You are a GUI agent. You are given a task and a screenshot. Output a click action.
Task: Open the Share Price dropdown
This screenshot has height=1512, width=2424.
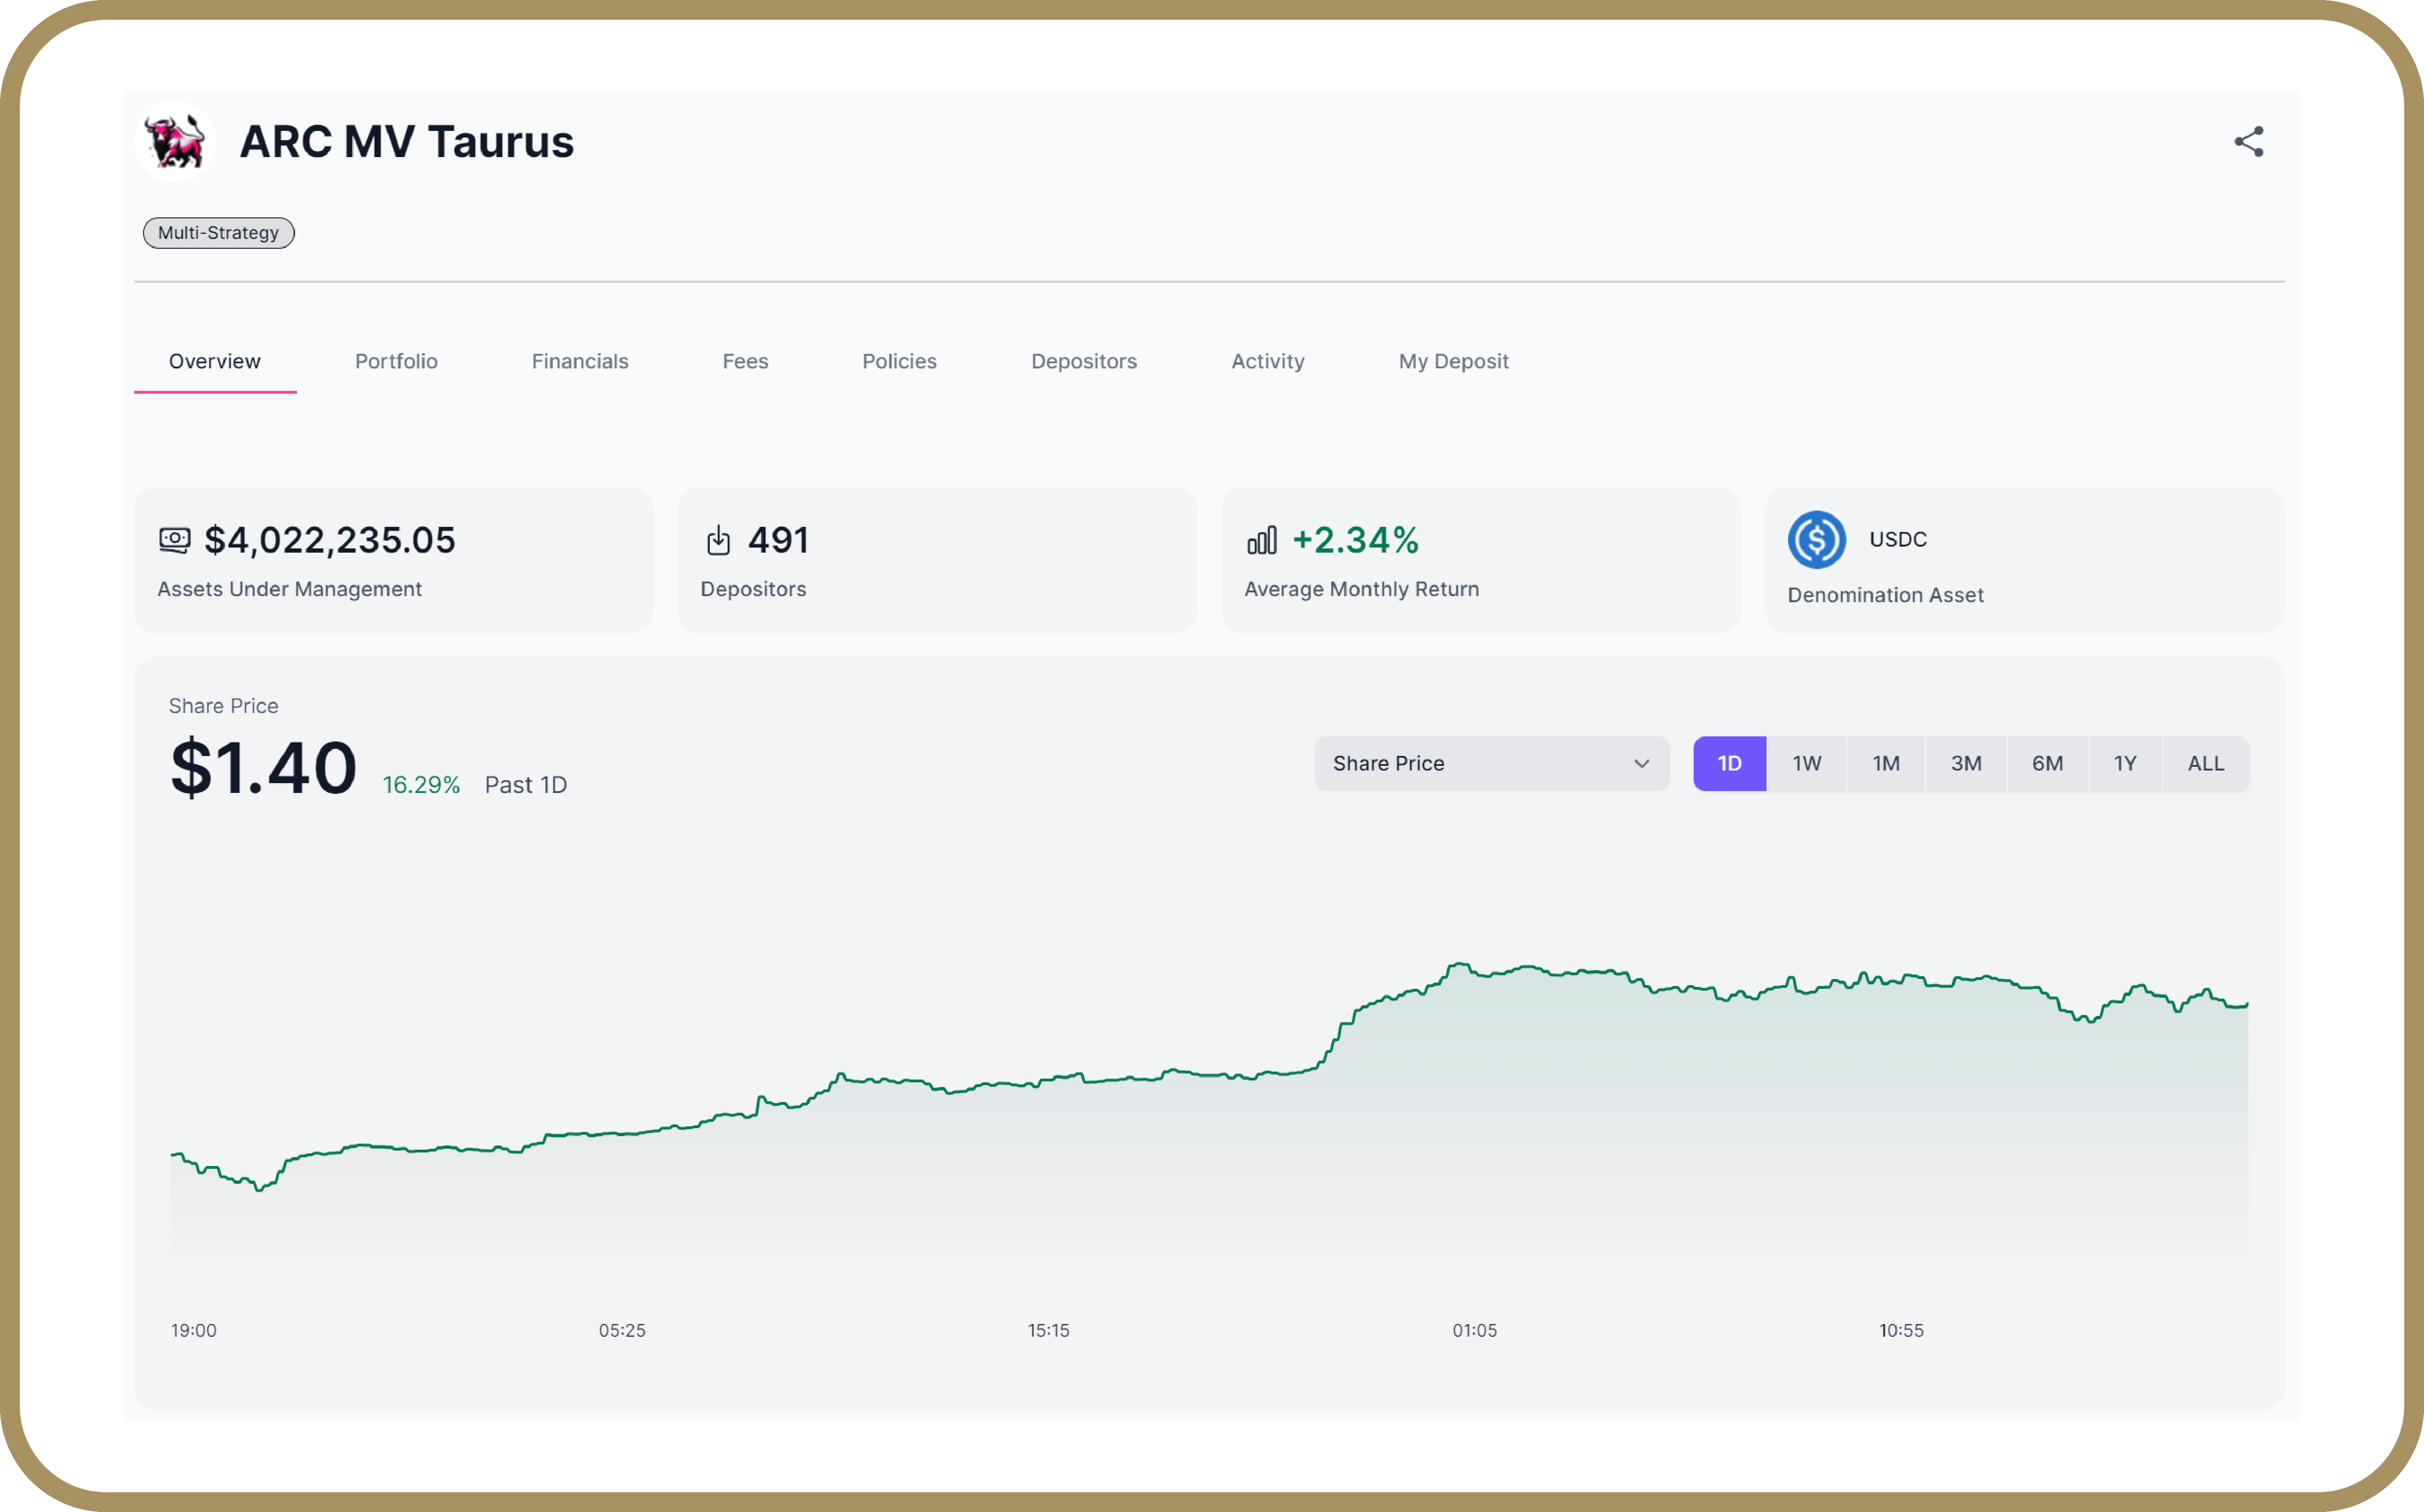pyautogui.click(x=1490, y=763)
